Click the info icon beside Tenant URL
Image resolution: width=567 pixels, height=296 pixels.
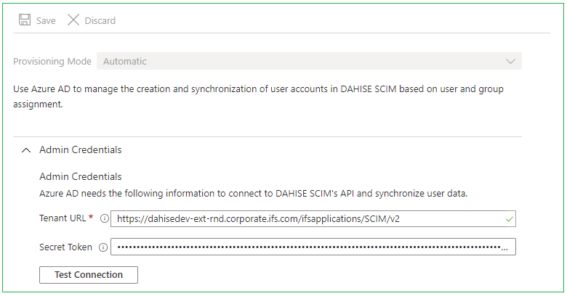point(104,218)
